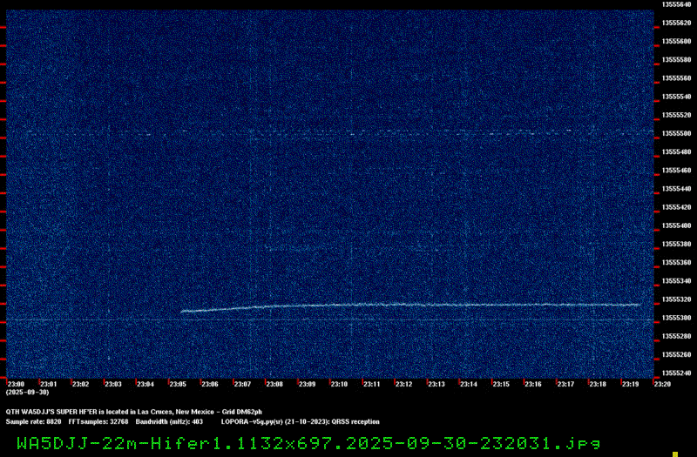
Task: Select the 13555560 frequency label
Action: click(677, 78)
